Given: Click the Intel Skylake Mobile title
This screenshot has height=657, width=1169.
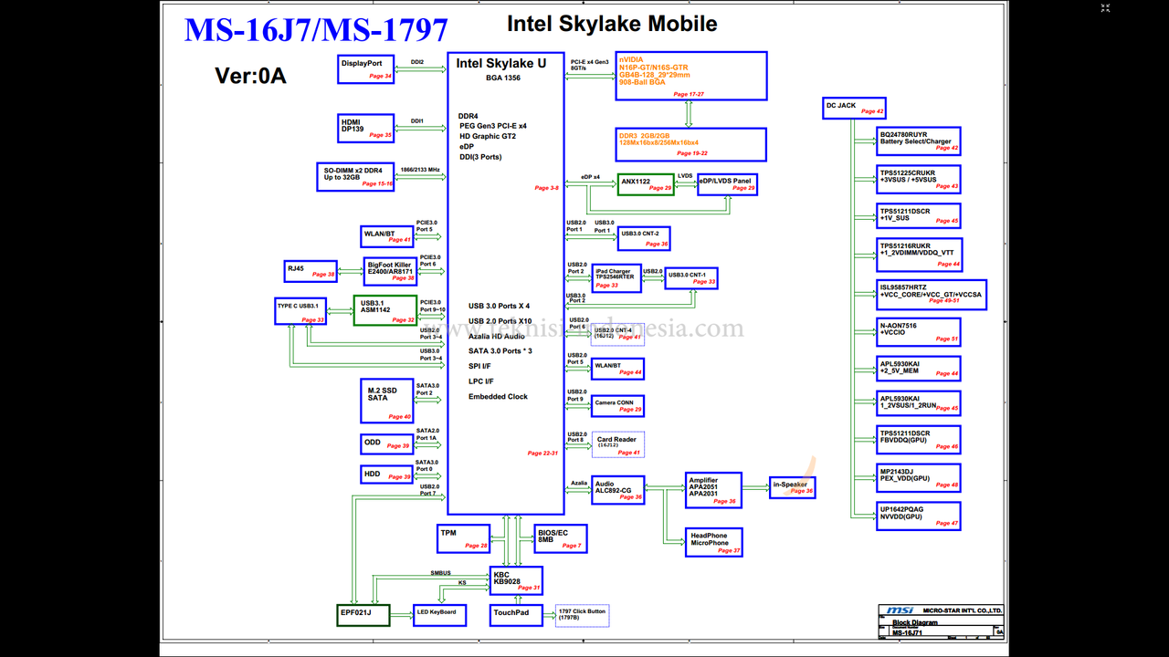Looking at the screenshot, I should 612,24.
